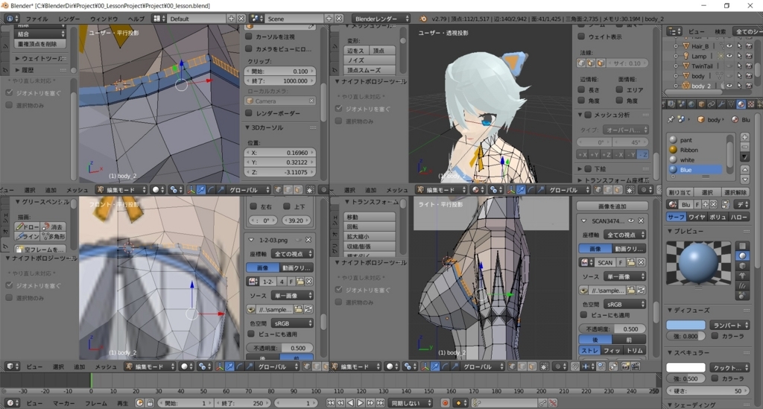Open the Material properties tab icon
Screen dimensions: 763x409
click(741, 104)
